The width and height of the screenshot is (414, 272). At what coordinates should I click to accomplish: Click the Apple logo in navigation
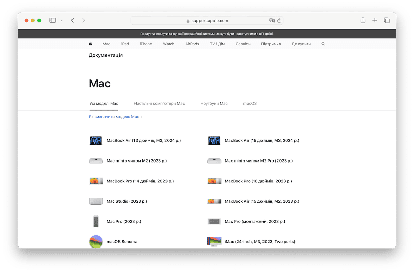coord(91,44)
